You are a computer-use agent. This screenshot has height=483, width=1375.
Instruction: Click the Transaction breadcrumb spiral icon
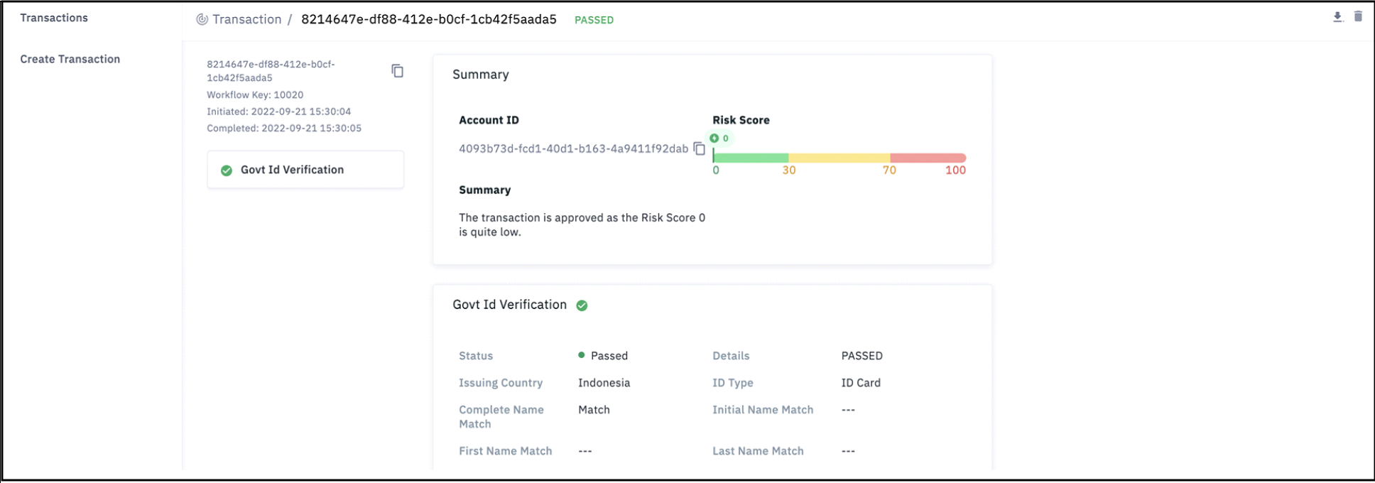click(202, 20)
